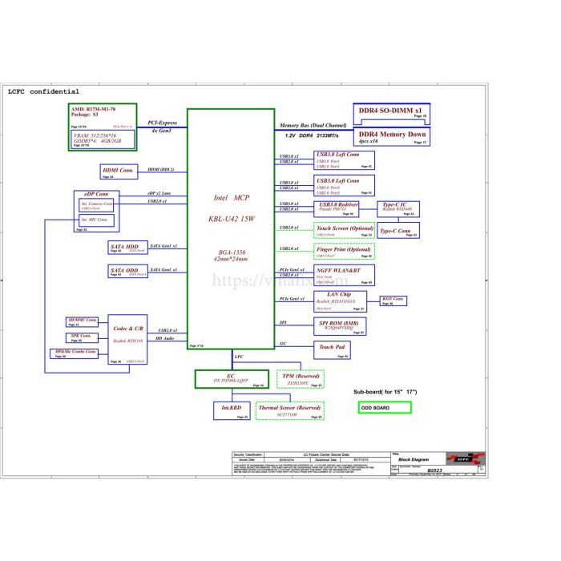Image resolution: width=561 pixels, height=561 pixels.
Task: Select the Codec & C/R block
Action: pos(127,340)
